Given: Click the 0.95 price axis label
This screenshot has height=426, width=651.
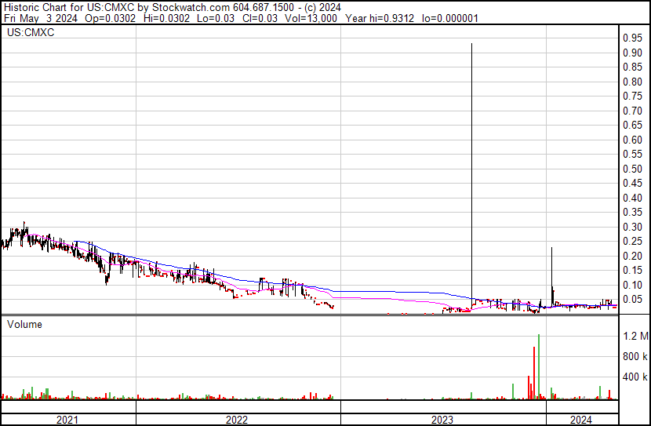Looking at the screenshot, I should (632, 38).
